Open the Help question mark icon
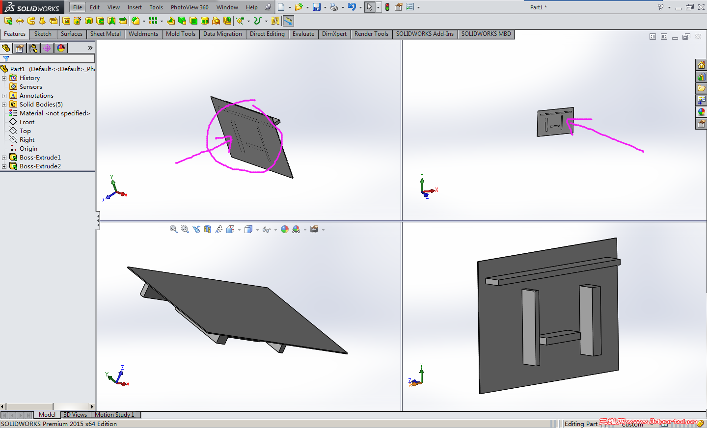Image resolution: width=707 pixels, height=428 pixels. [660, 7]
